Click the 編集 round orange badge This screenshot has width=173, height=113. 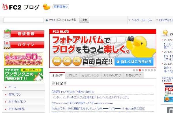pos(57,61)
